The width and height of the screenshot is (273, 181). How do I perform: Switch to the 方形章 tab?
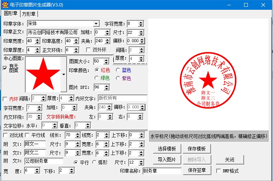29,14
